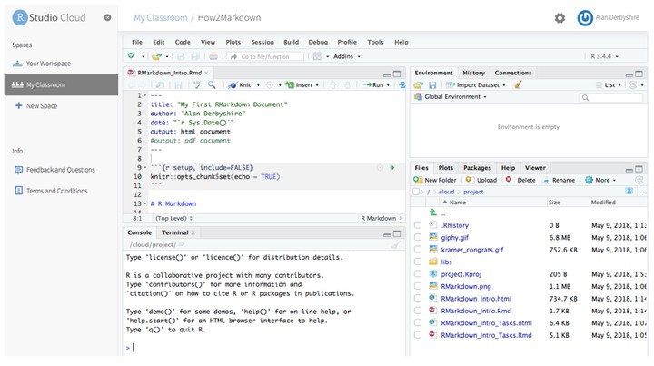The height and width of the screenshot is (366, 654).
Task: Click the spell check icon in editor
Action: 197,85
